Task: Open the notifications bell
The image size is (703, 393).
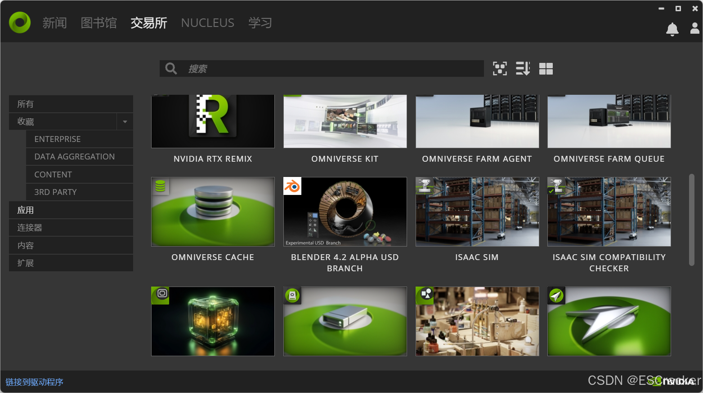Action: point(672,29)
